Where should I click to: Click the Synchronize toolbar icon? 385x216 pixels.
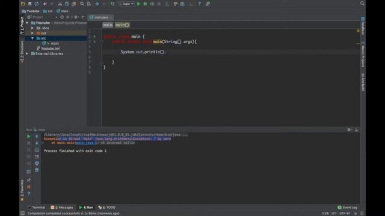pos(37,4)
